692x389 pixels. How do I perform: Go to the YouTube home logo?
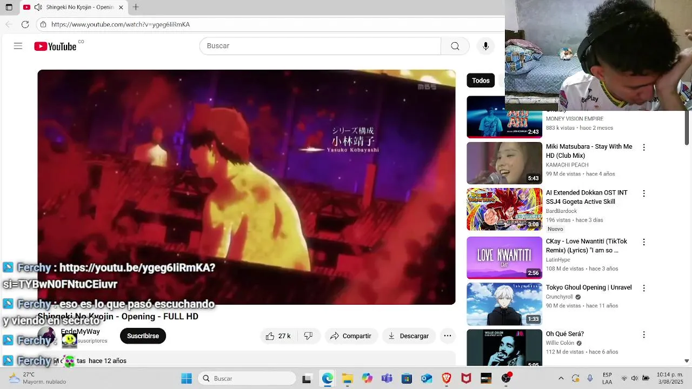tap(55, 46)
